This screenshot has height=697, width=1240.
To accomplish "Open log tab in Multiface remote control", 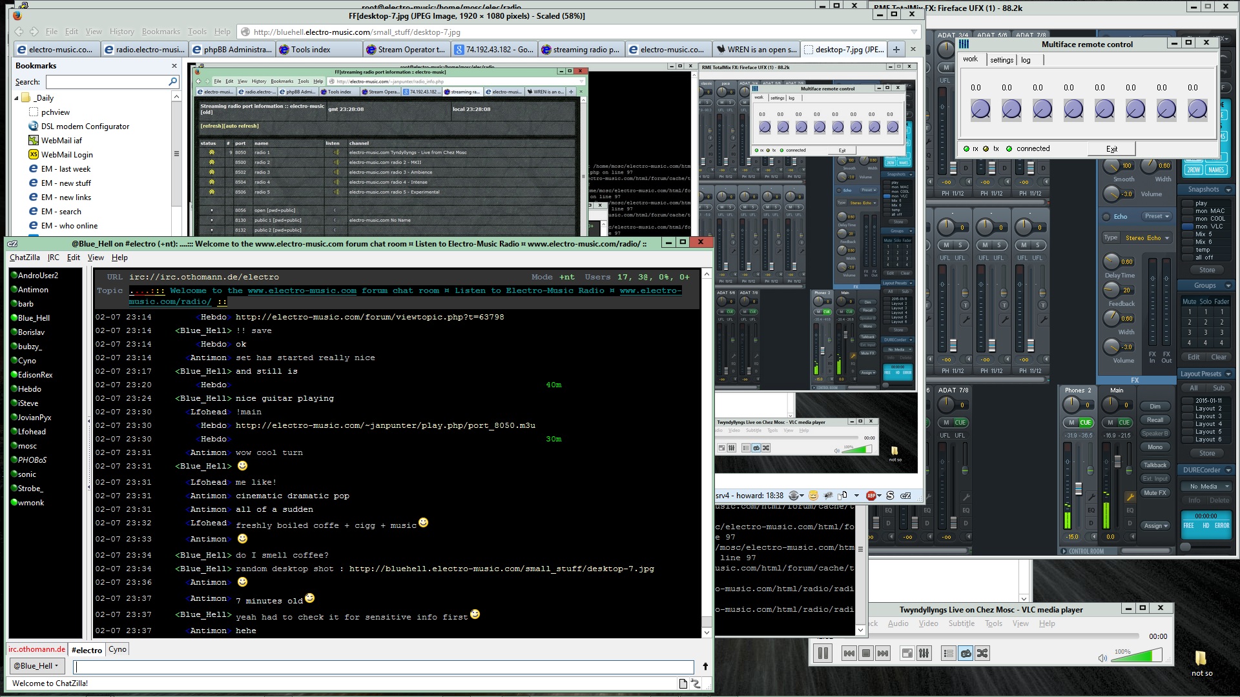I will [1026, 60].
